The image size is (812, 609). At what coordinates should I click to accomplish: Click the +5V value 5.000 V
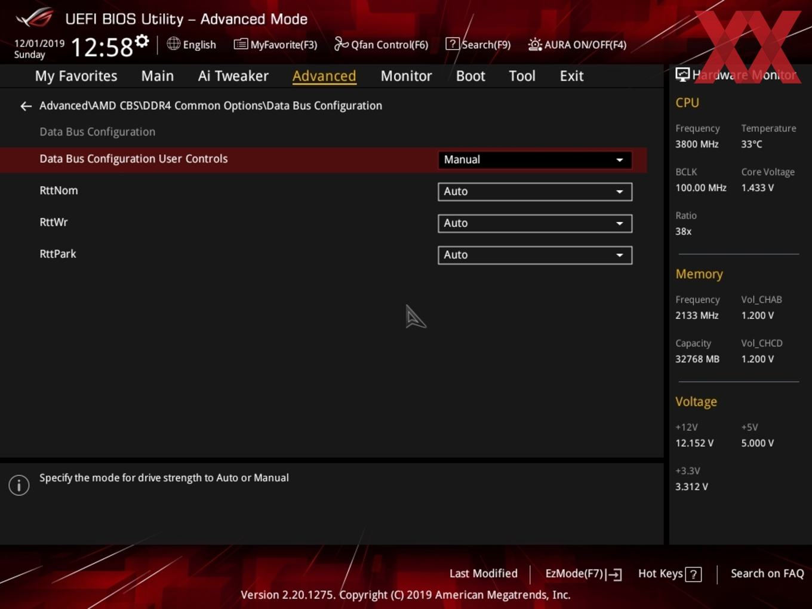[758, 444]
